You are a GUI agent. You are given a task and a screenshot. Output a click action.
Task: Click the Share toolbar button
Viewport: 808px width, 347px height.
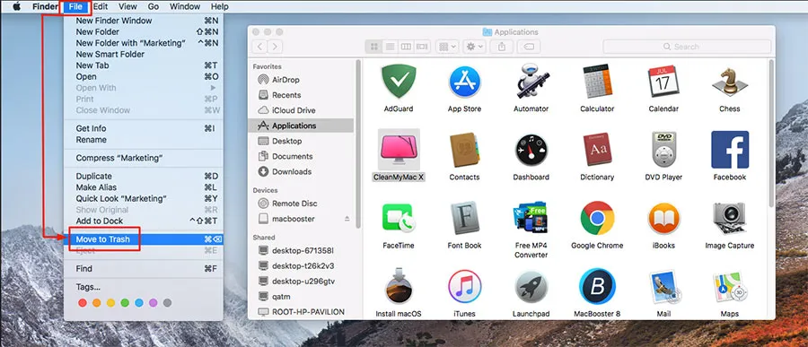pyautogui.click(x=502, y=47)
